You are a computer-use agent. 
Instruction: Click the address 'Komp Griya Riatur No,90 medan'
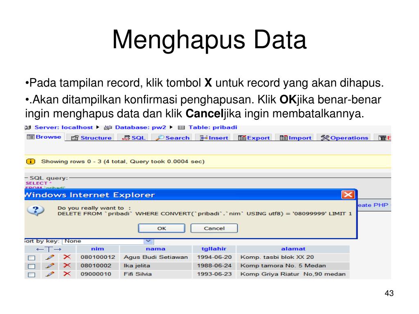[293, 274]
